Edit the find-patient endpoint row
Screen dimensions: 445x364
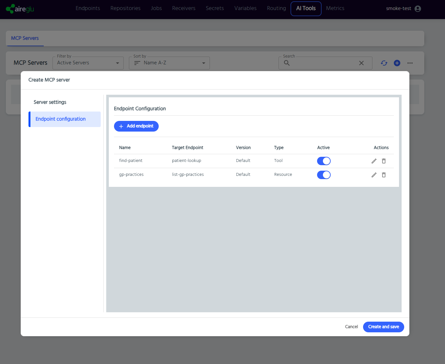374,161
